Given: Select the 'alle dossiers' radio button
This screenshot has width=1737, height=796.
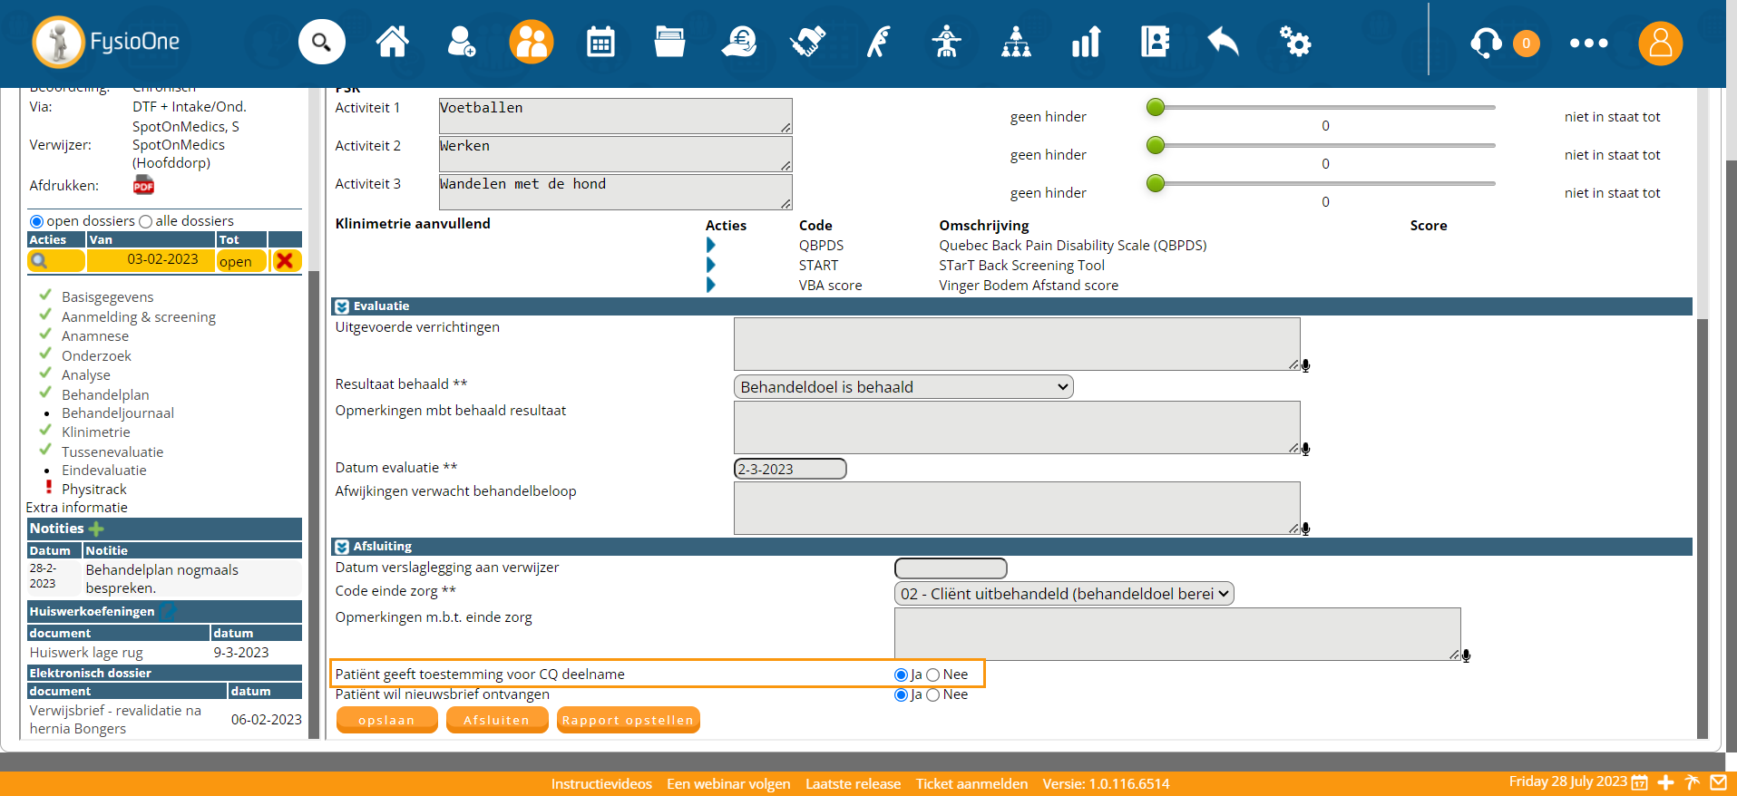Looking at the screenshot, I should tap(145, 221).
